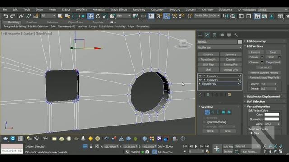Click the Pin Stack icon
Screen dimensions: 289x162
200,94
